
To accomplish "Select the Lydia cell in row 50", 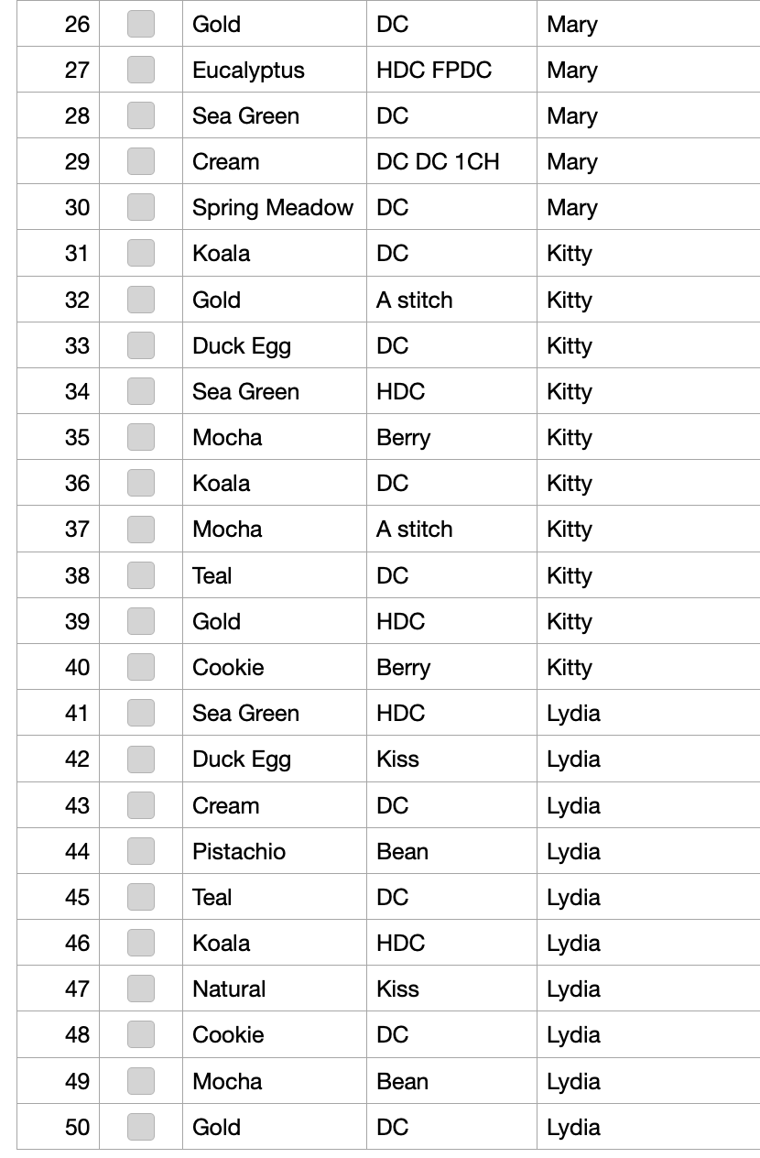I will 648,1127.
